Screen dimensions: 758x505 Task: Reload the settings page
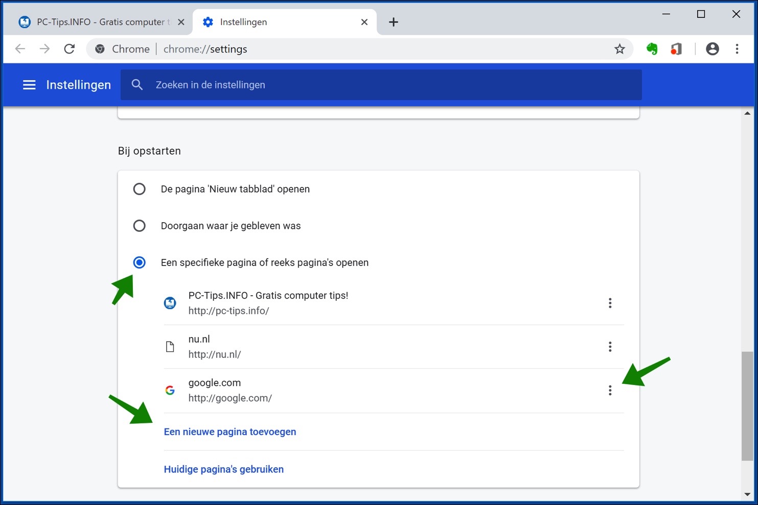70,49
